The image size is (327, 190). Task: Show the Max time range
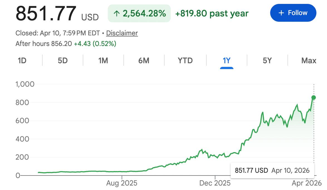click(309, 60)
